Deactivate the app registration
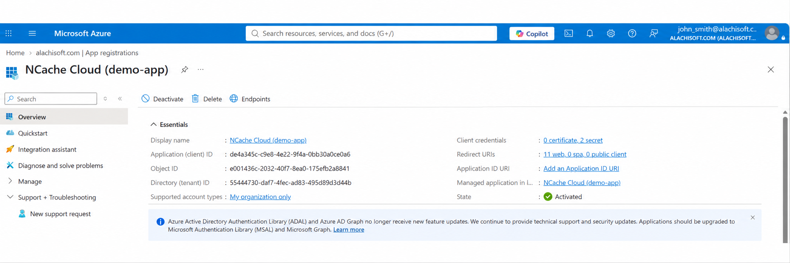This screenshot has height=263, width=790. click(163, 99)
